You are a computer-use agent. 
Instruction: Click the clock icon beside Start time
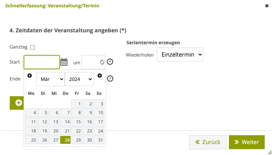click(x=110, y=62)
